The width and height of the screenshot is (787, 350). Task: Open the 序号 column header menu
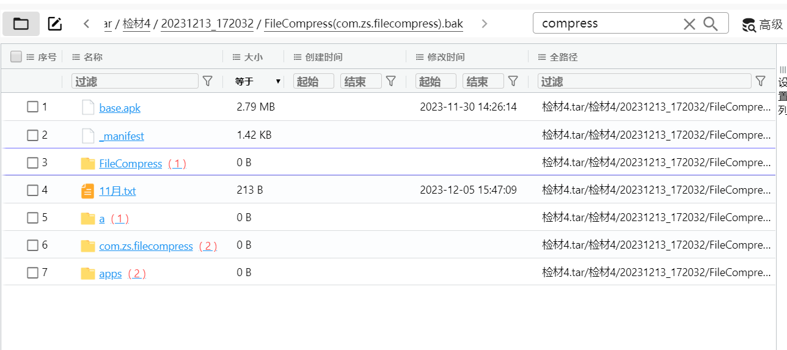click(x=30, y=57)
